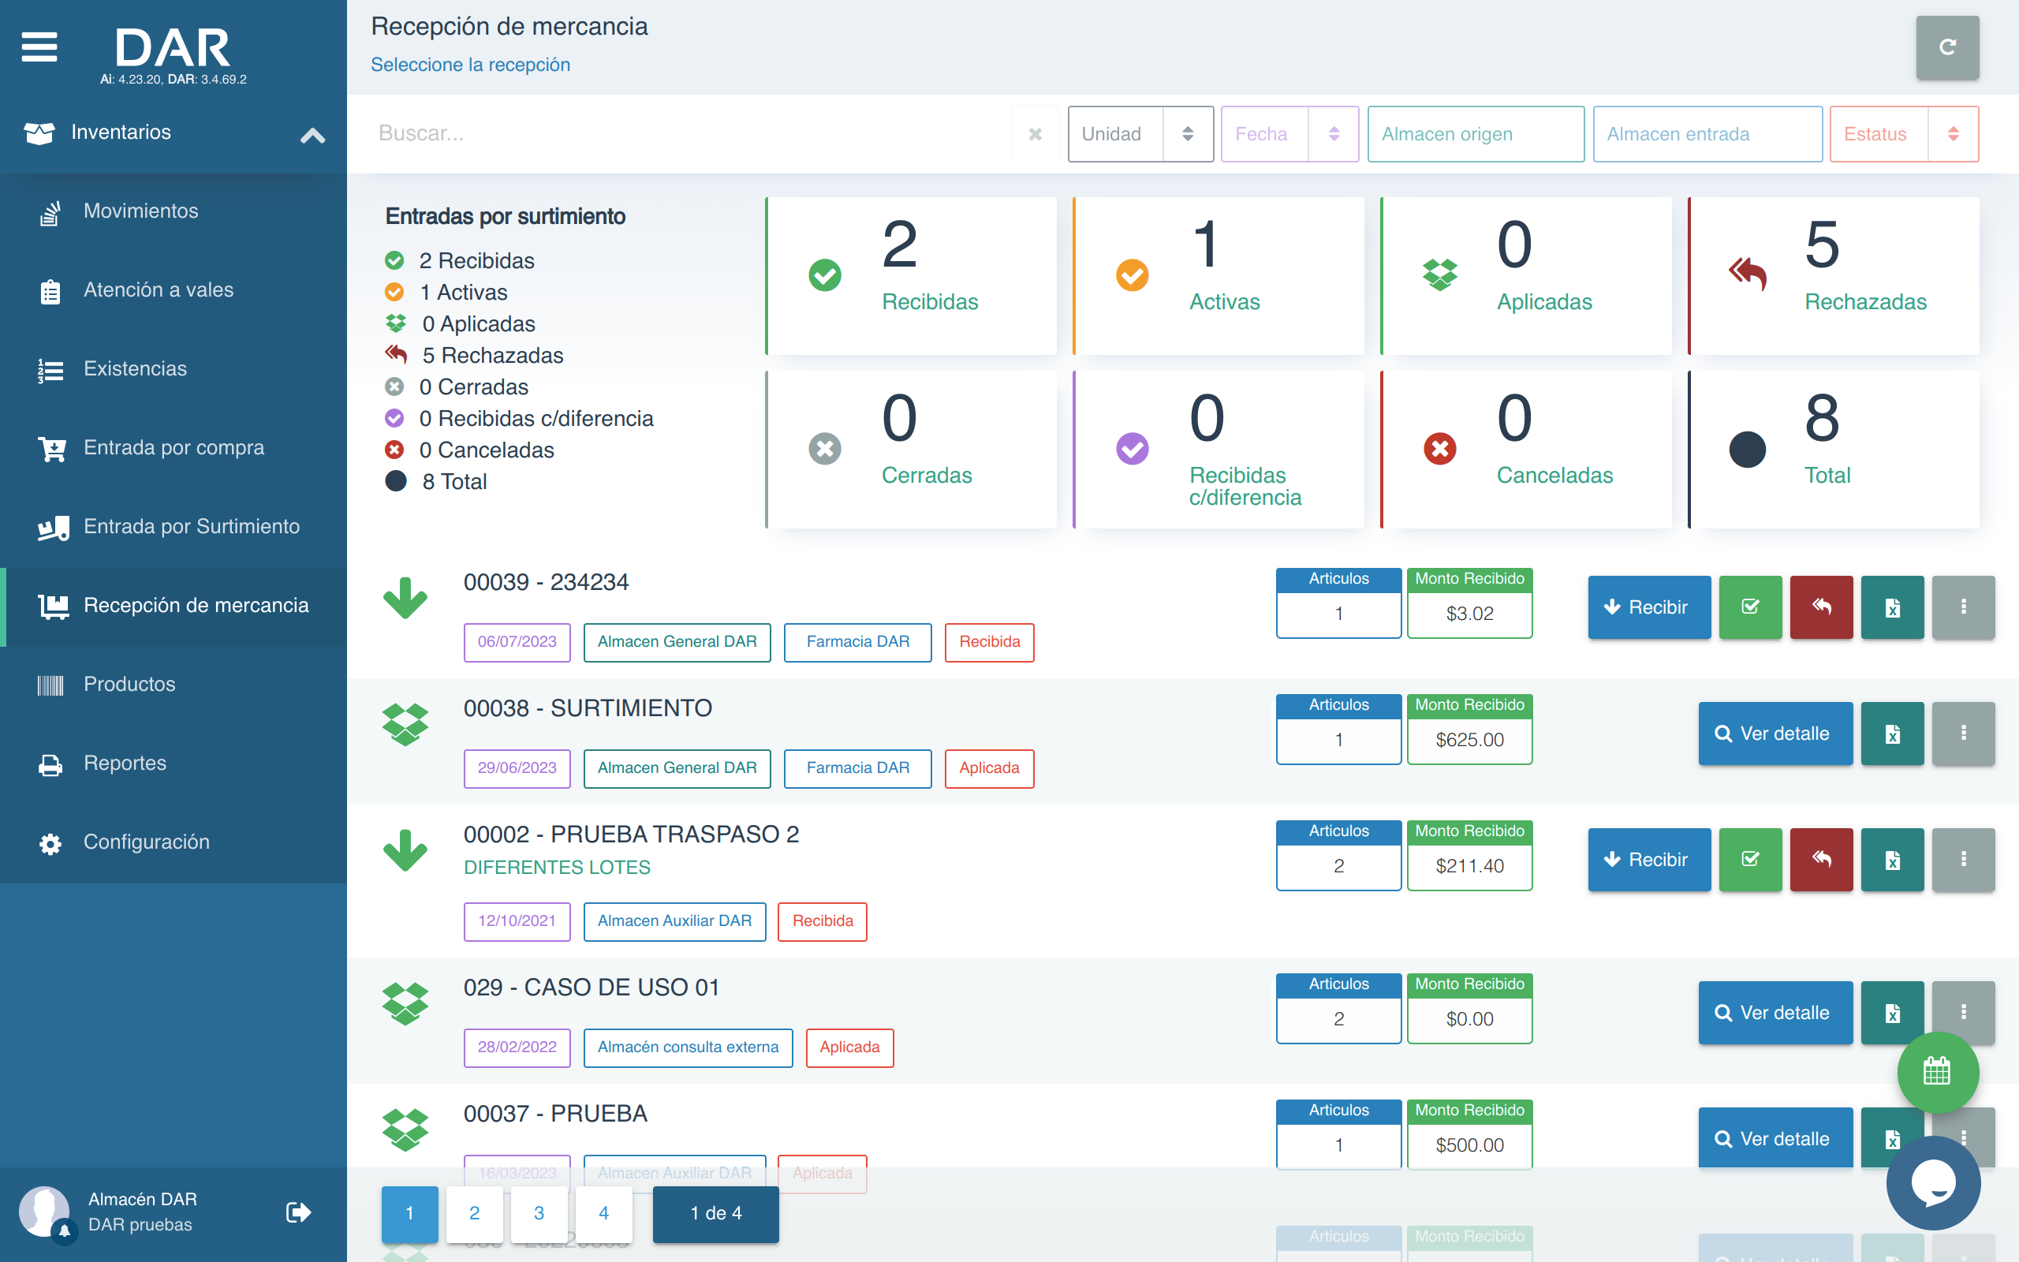Export 00038 - SURTIMIENTO to Excel

coord(1892,733)
